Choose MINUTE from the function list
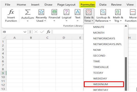137x92 pixels. [x=104, y=27]
